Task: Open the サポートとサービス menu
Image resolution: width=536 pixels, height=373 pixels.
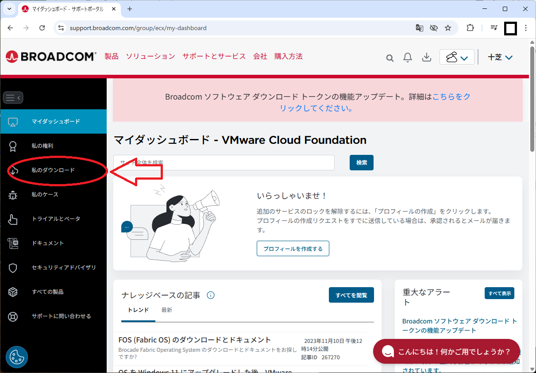Action: (214, 56)
